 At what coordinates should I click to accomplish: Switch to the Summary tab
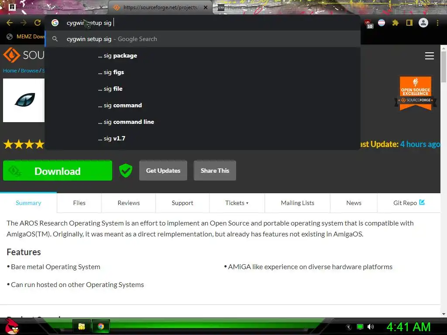pyautogui.click(x=28, y=203)
